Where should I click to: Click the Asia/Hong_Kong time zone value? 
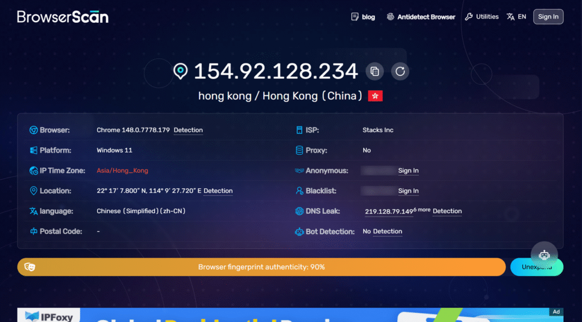point(122,171)
